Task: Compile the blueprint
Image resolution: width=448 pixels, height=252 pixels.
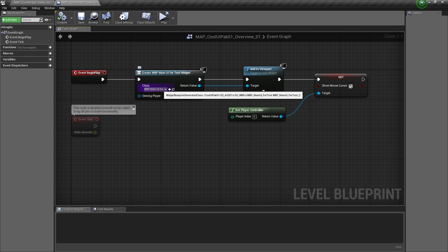Action: point(62,17)
